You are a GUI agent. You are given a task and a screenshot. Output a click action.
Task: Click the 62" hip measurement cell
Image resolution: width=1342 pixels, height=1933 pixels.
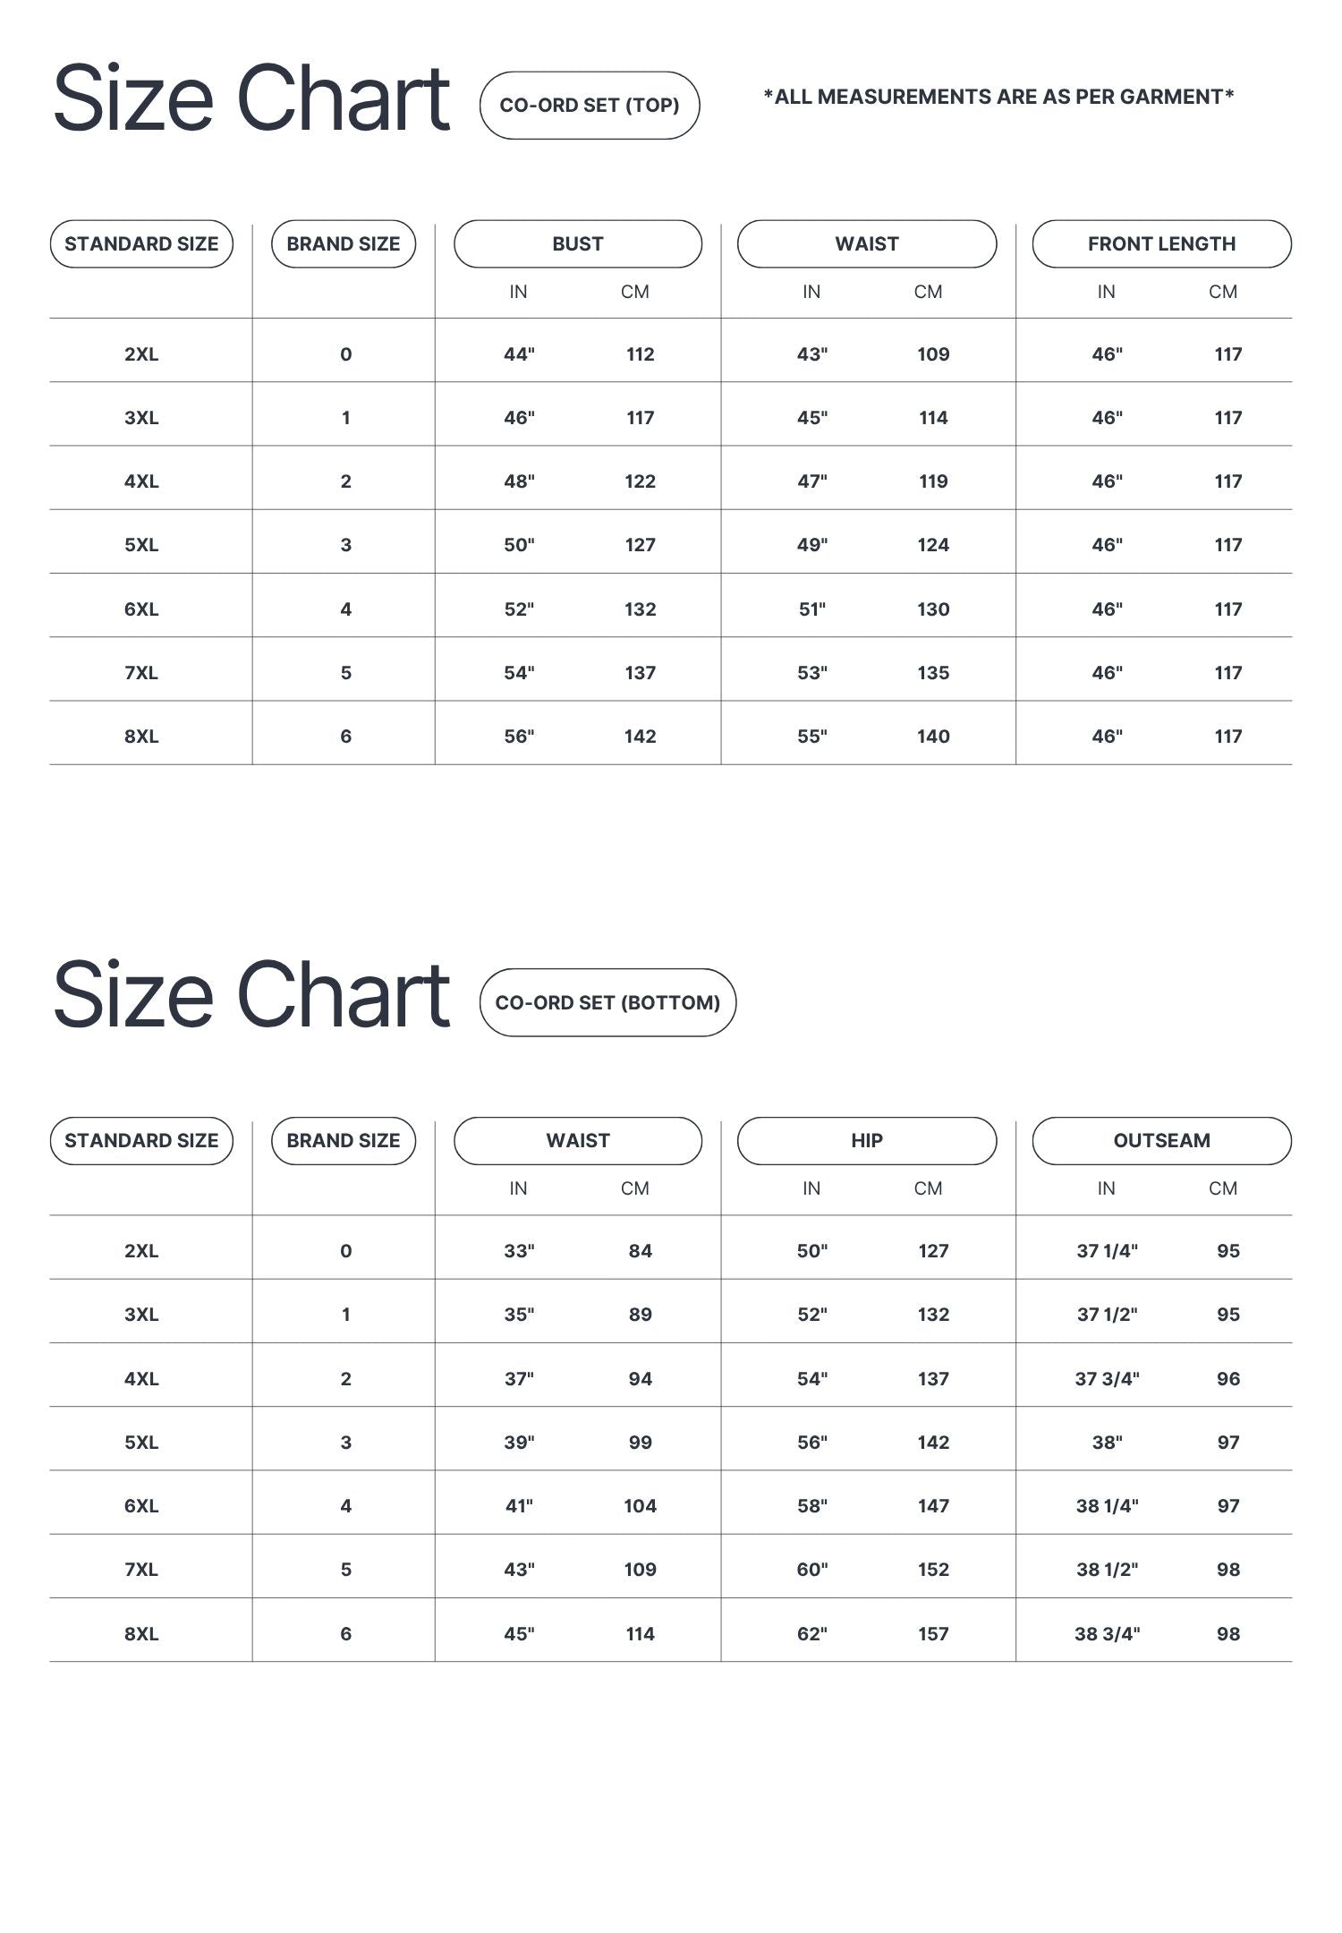811,1634
